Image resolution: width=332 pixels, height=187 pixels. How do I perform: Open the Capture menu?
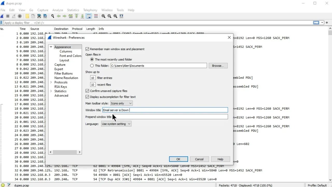point(43,10)
